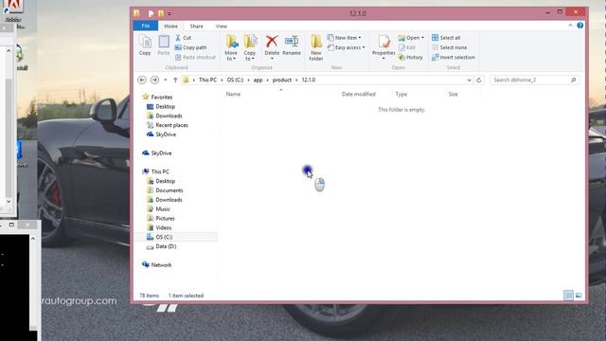Click OS (C:) in the address path

[x=235, y=80]
